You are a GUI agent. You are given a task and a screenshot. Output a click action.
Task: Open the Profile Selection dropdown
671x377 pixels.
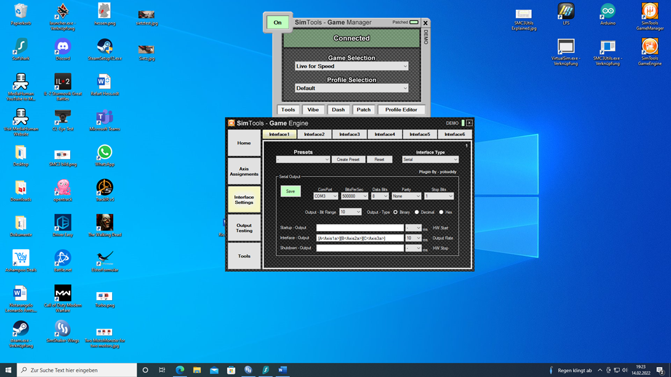(352, 88)
